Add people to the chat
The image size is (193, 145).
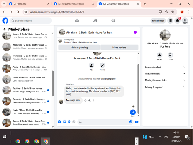(x=91, y=65)
